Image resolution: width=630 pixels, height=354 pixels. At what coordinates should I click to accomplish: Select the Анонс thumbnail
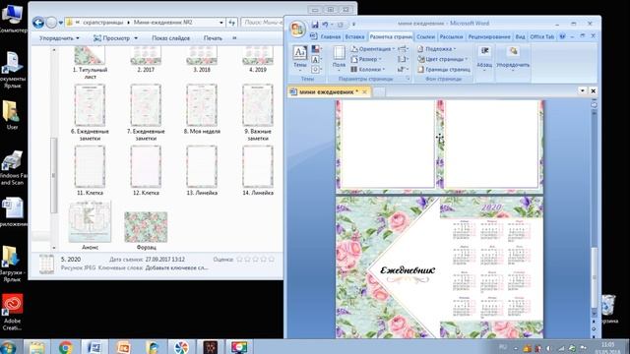pyautogui.click(x=90, y=225)
